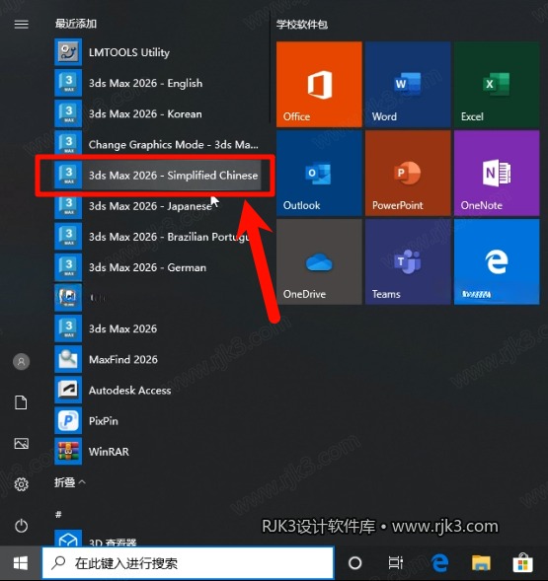Open Start menu Settings gear

click(21, 484)
